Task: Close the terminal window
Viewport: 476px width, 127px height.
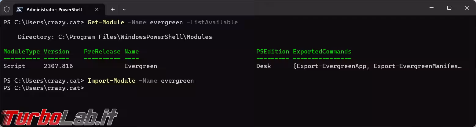Action: tap(467, 8)
